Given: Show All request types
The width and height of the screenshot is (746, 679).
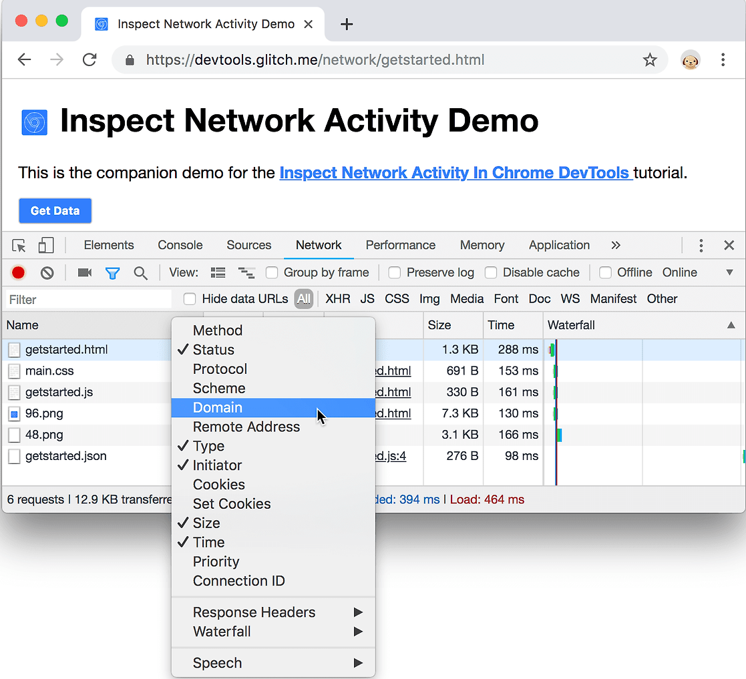Looking at the screenshot, I should (303, 299).
